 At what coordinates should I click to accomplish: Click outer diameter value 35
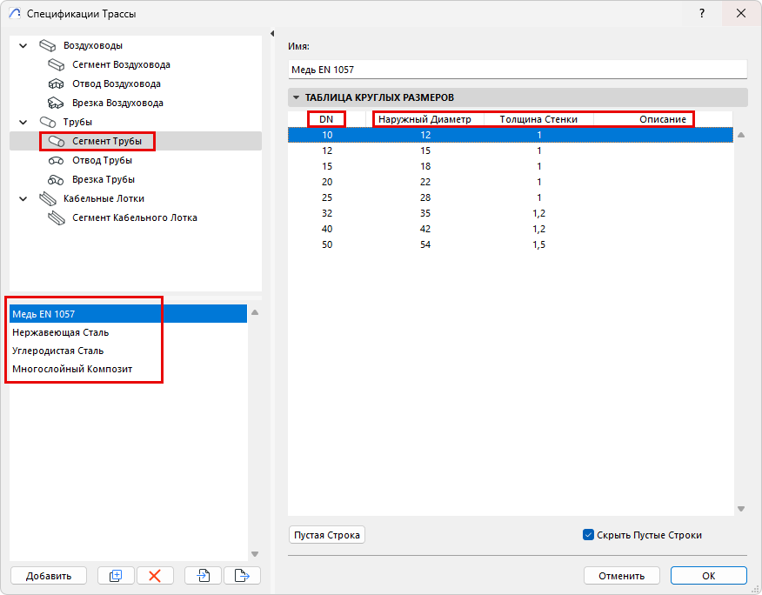click(x=425, y=213)
